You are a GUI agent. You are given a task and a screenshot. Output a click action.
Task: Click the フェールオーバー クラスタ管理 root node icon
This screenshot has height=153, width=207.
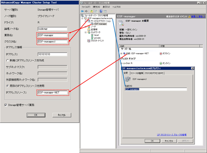pyautogui.click(x=82, y=16)
